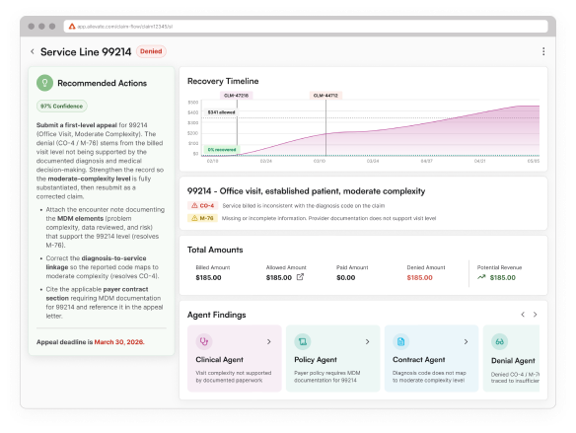Select the CLM-44712 timeline marker
Screen dimensions: 576x433
[x=325, y=96]
